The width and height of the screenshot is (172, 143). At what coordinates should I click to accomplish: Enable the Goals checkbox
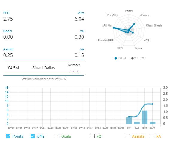coord(57,136)
